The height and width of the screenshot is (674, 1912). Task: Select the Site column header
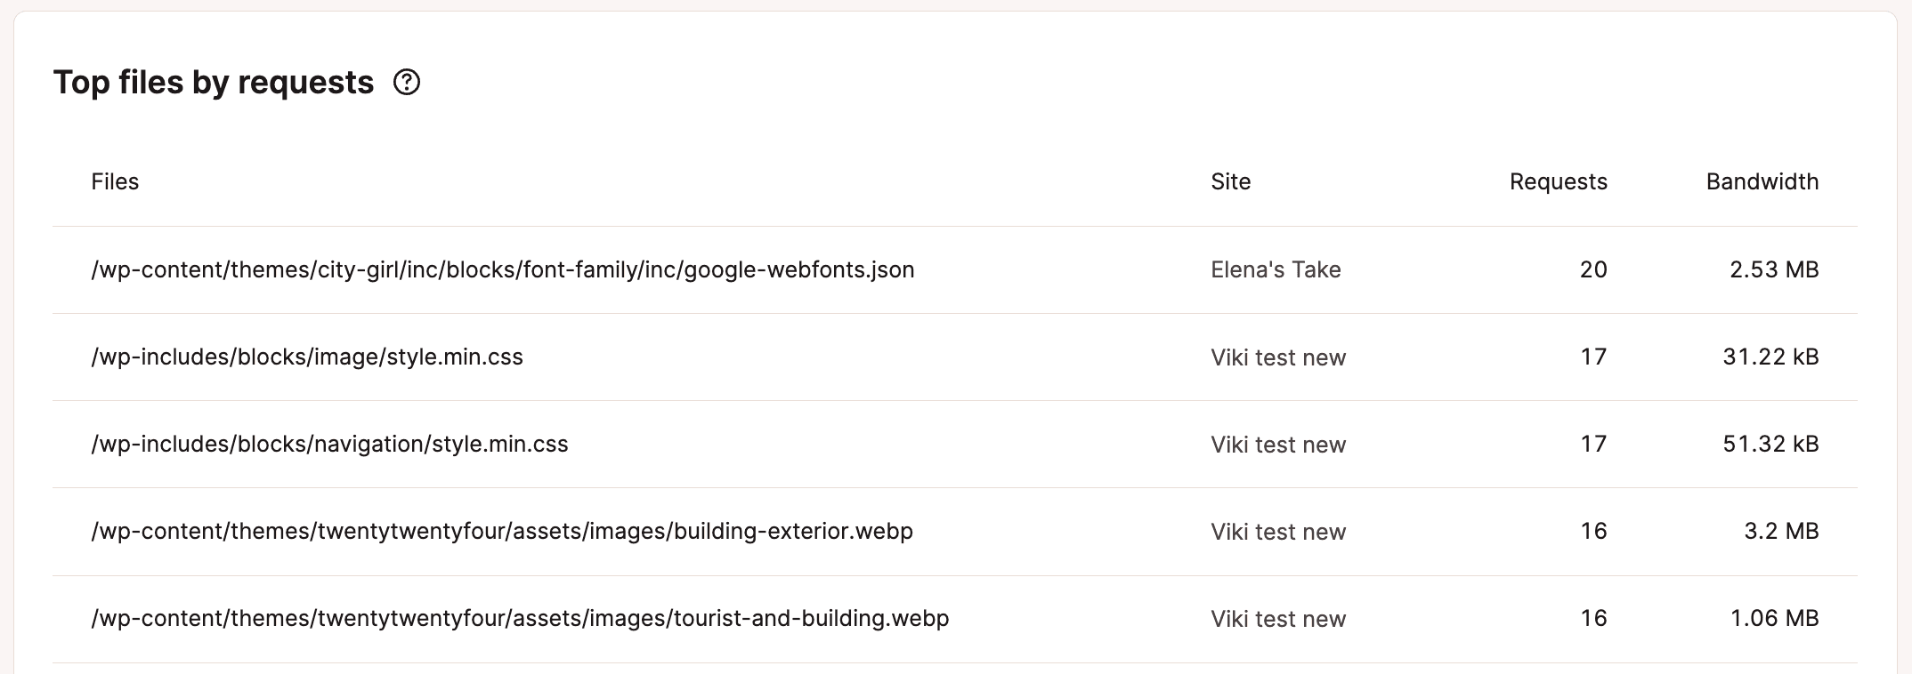1231,181
